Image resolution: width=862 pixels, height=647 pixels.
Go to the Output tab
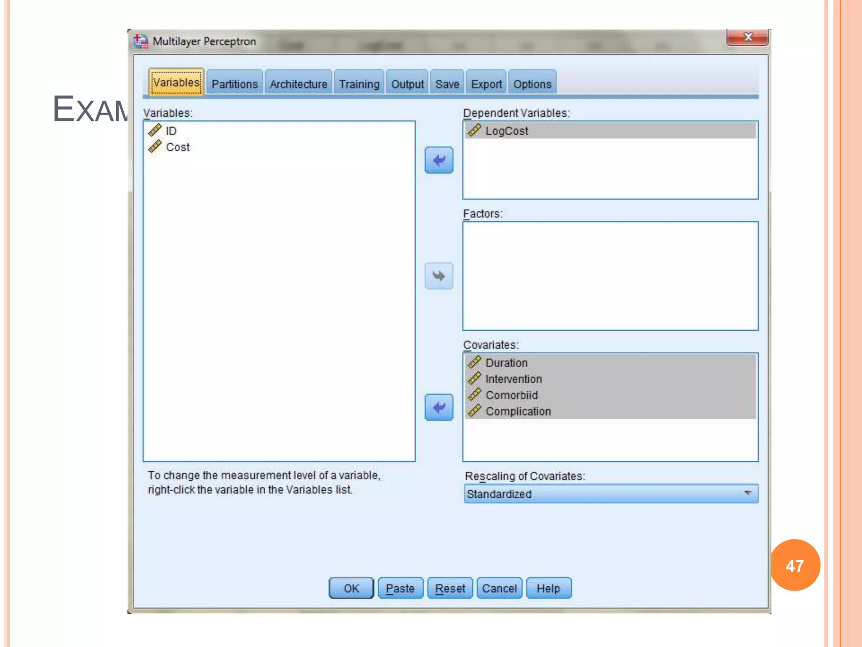pos(407,84)
